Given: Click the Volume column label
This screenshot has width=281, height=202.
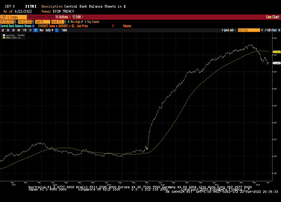Looking at the screenshot, I should pos(127,26).
